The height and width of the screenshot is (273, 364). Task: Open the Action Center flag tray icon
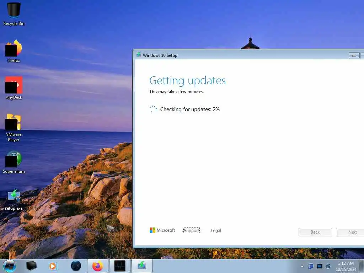[311, 266]
